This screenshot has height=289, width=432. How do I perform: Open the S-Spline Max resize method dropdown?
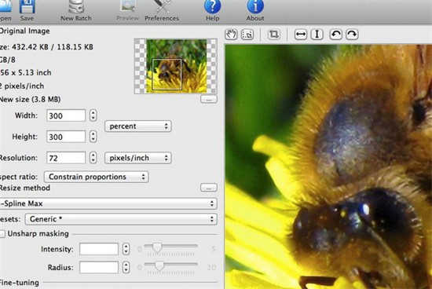pyautogui.click(x=108, y=203)
